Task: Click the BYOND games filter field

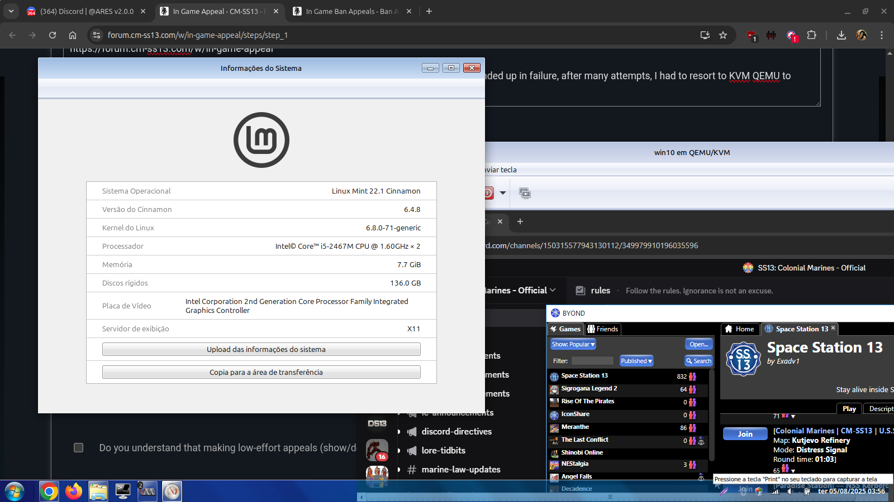Action: (592, 361)
